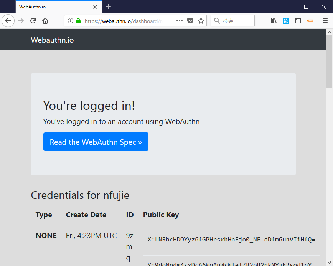Bookmark this page with the star
Image resolution: width=333 pixels, height=266 pixels.
[201, 21]
